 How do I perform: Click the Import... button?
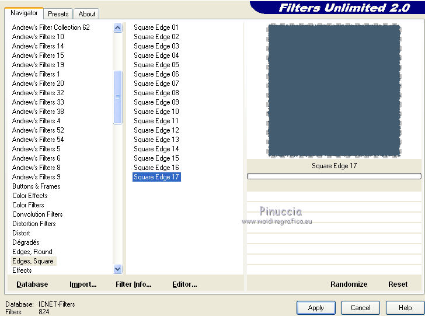[x=83, y=284]
